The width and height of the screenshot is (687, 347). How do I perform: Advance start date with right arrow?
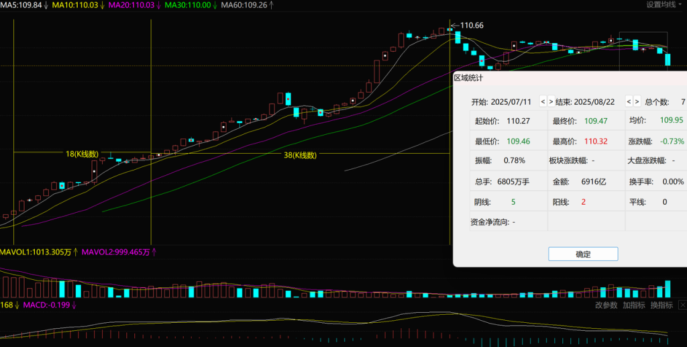pyautogui.click(x=551, y=102)
